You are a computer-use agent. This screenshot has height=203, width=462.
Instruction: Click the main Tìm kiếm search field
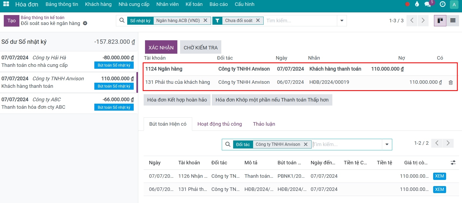click(x=301, y=21)
